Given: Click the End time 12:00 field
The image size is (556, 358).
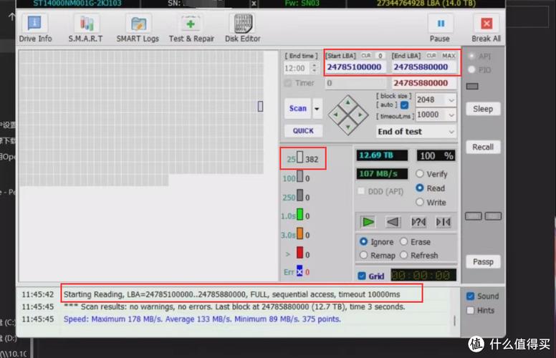Looking at the screenshot, I should tap(297, 68).
